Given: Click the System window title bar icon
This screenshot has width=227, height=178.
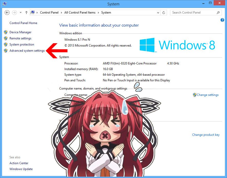Looking at the screenshot, I should [x=4, y=4].
